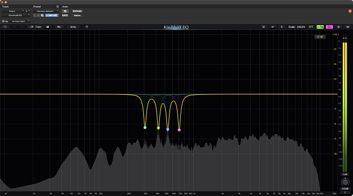Screen dimensions: 353x196
Task: Click the red target button at top right
Action: point(350,11)
